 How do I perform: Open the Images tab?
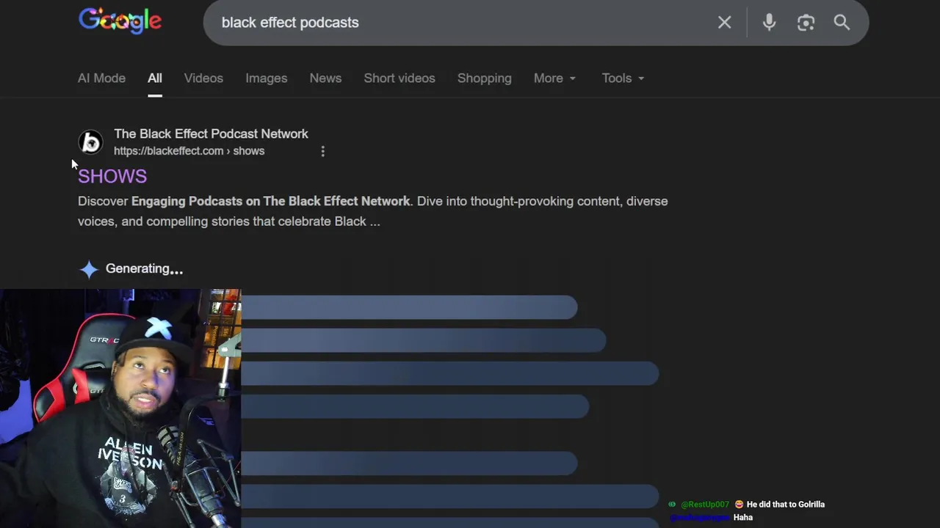(x=266, y=78)
